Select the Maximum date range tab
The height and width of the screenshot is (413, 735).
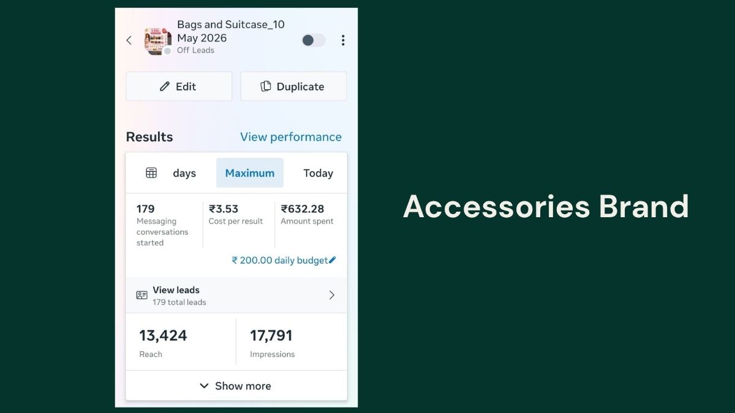pos(250,173)
